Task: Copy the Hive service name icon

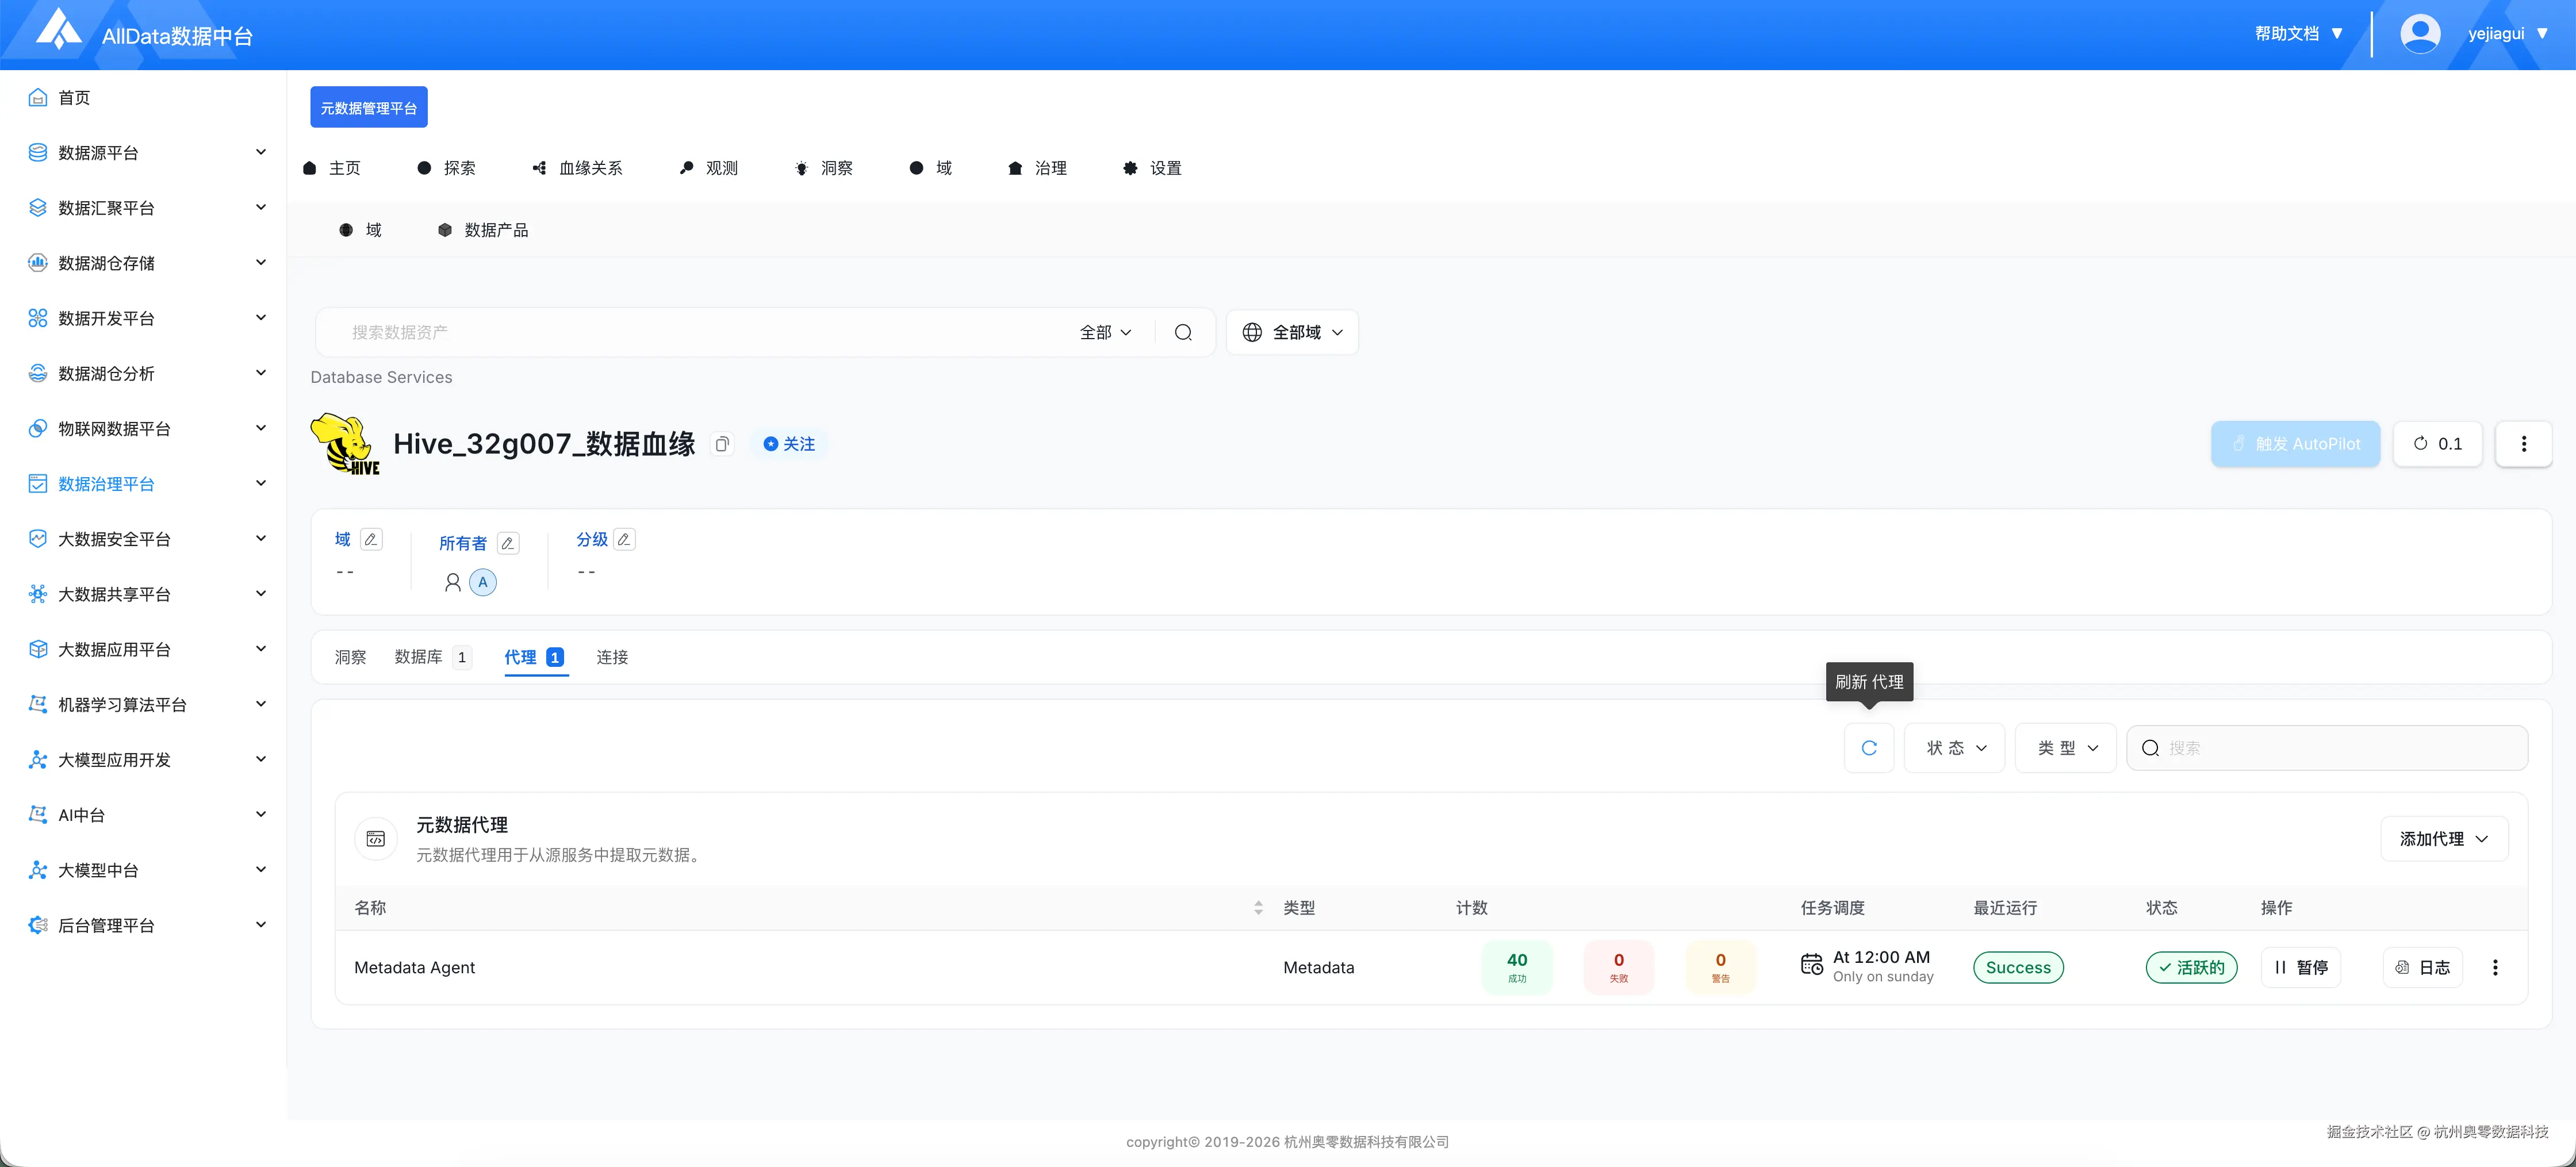Action: tap(722, 444)
